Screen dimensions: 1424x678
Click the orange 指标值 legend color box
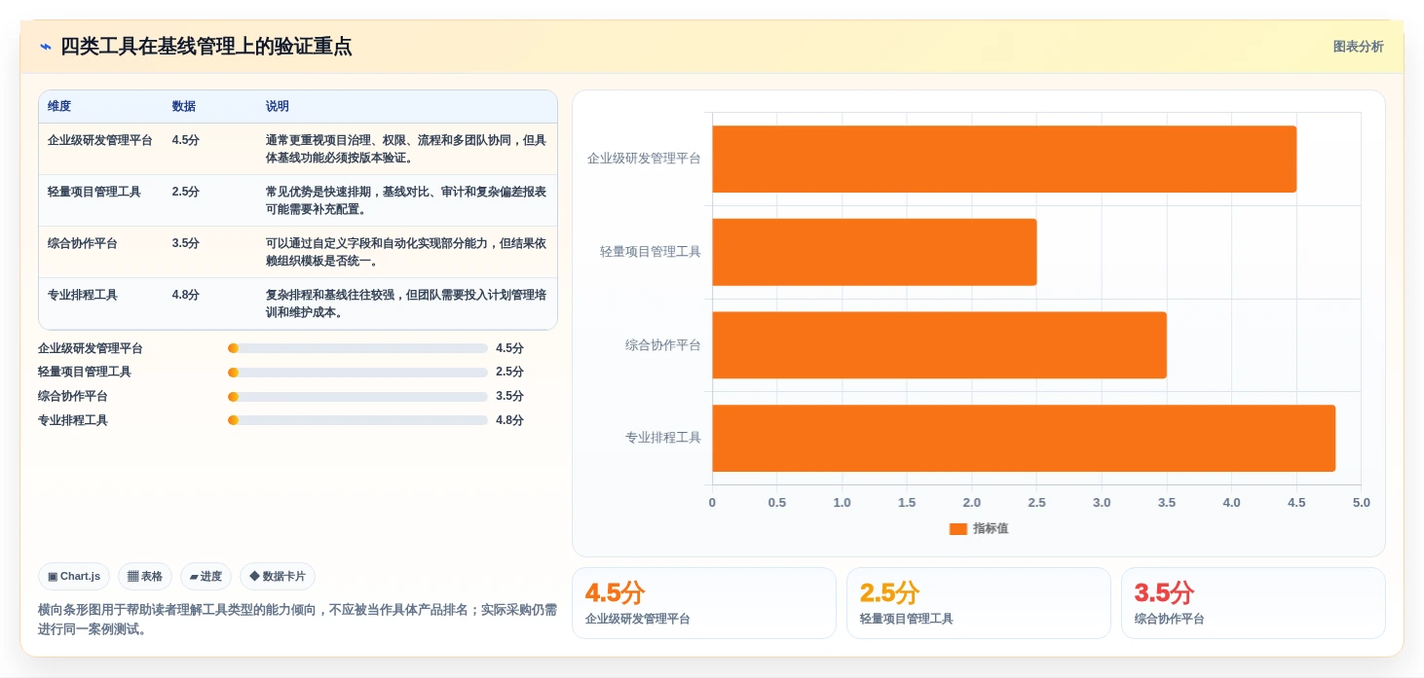[x=958, y=529]
